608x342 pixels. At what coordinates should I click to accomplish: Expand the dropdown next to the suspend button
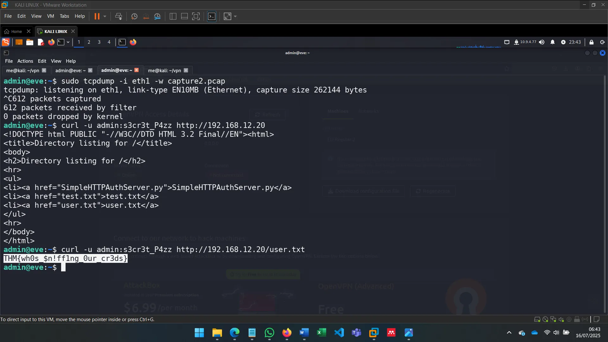click(x=104, y=16)
